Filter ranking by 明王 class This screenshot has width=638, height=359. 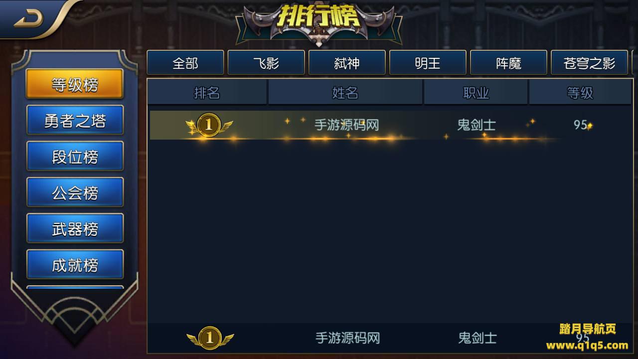(428, 63)
